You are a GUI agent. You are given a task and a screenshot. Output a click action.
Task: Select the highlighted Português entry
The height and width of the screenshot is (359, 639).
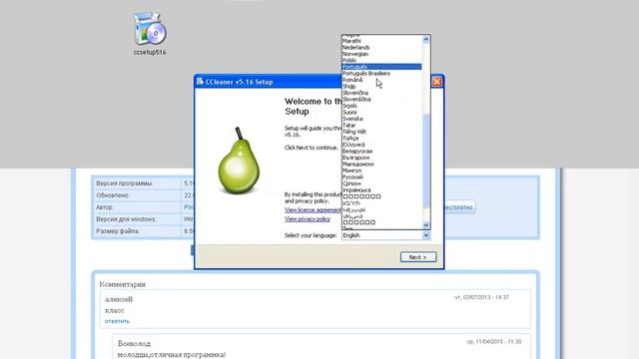pyautogui.click(x=381, y=67)
